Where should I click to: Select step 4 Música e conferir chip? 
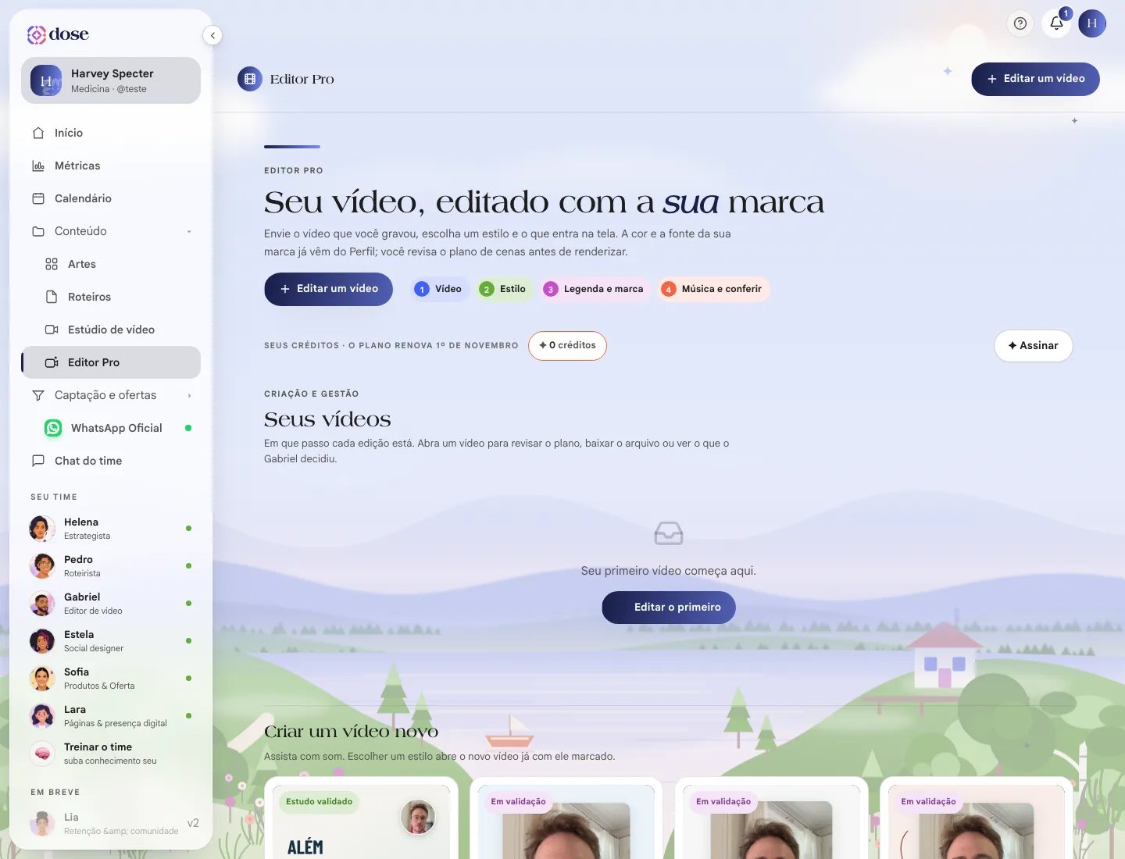coord(712,289)
